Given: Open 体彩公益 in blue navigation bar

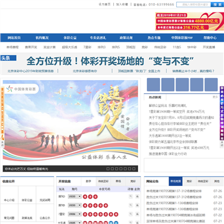Looking at the screenshot, I should 70,38.
